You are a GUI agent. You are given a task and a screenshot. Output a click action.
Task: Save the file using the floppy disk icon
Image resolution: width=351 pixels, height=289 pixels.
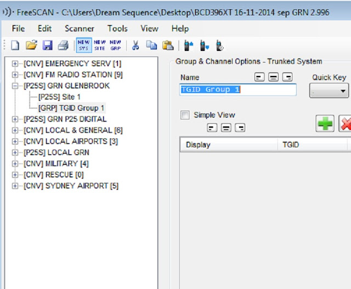(48, 45)
